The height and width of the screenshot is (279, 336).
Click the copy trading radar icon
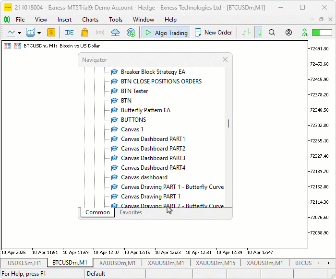[x=131, y=33]
